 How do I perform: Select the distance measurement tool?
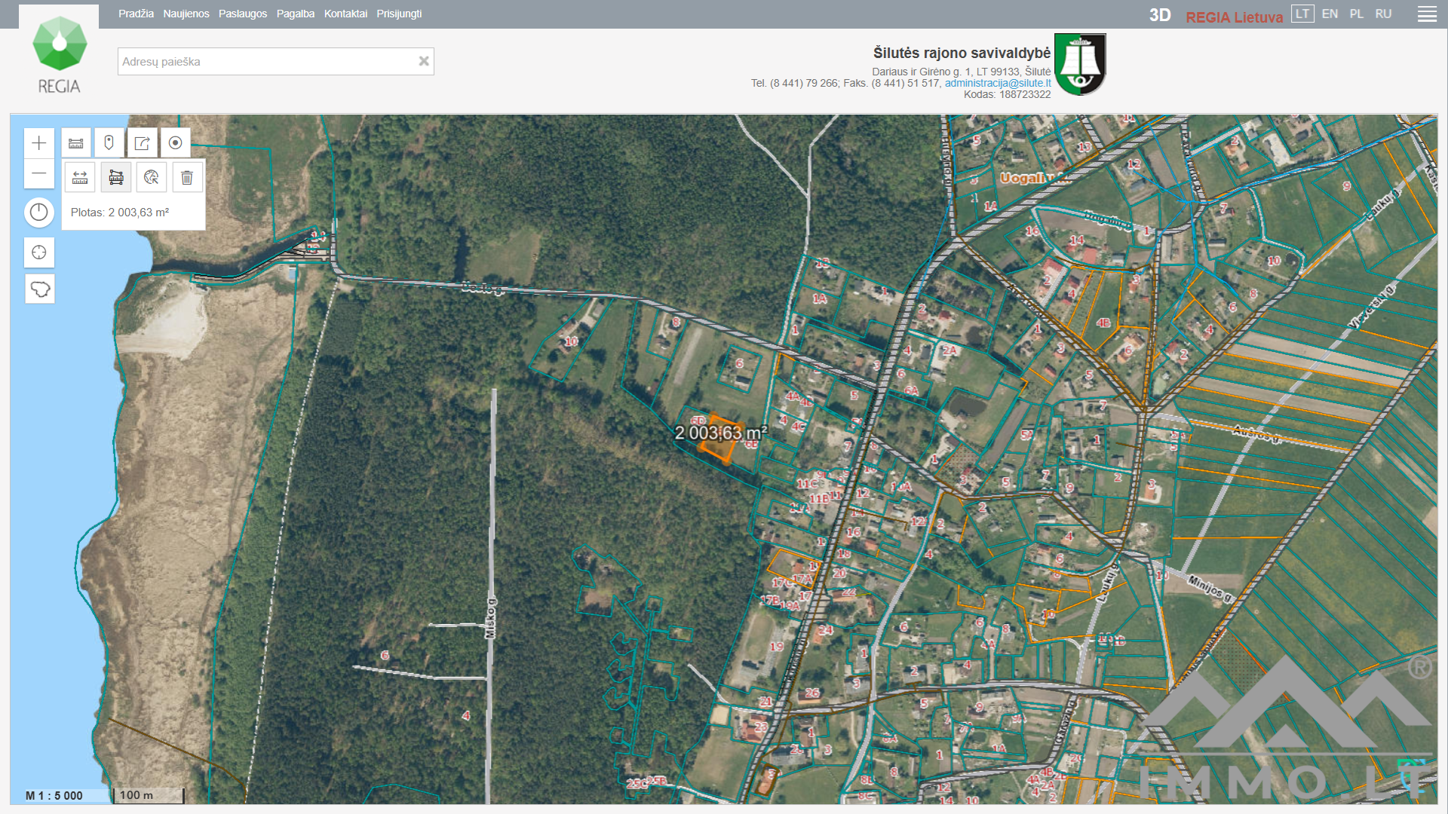(80, 178)
